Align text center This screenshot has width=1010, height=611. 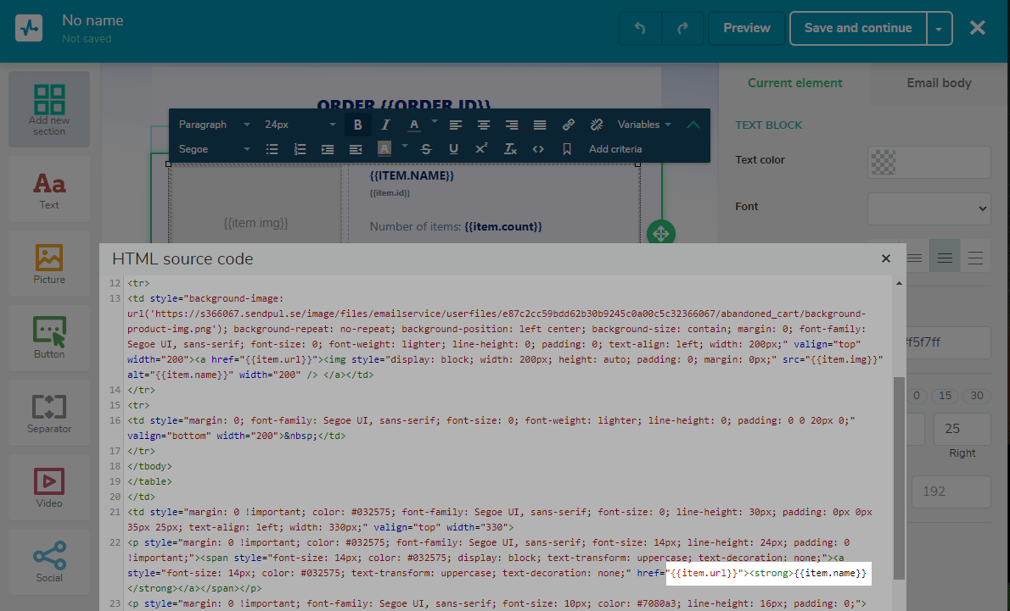[x=484, y=125]
